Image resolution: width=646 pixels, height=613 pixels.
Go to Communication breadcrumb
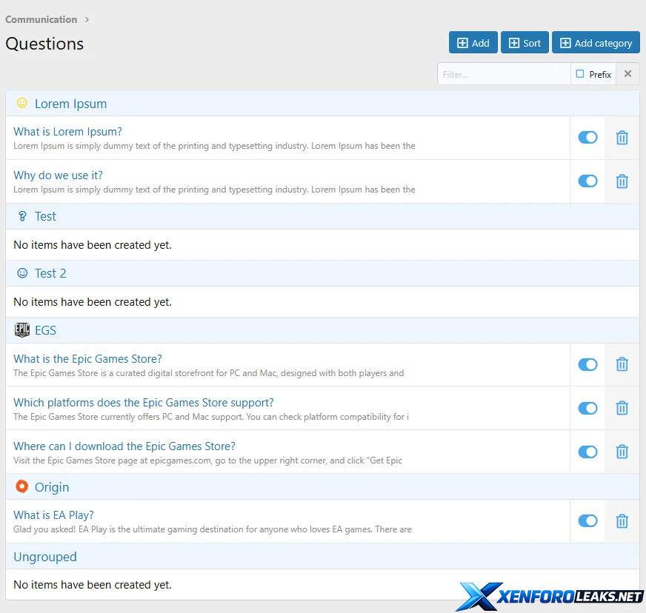[x=41, y=19]
